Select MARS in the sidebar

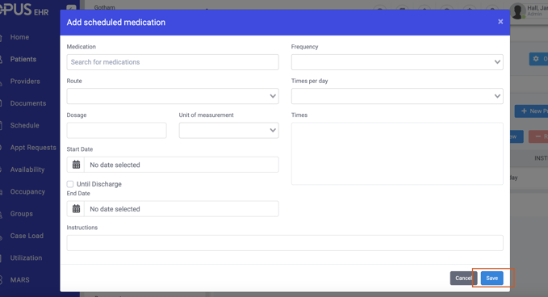coord(20,280)
